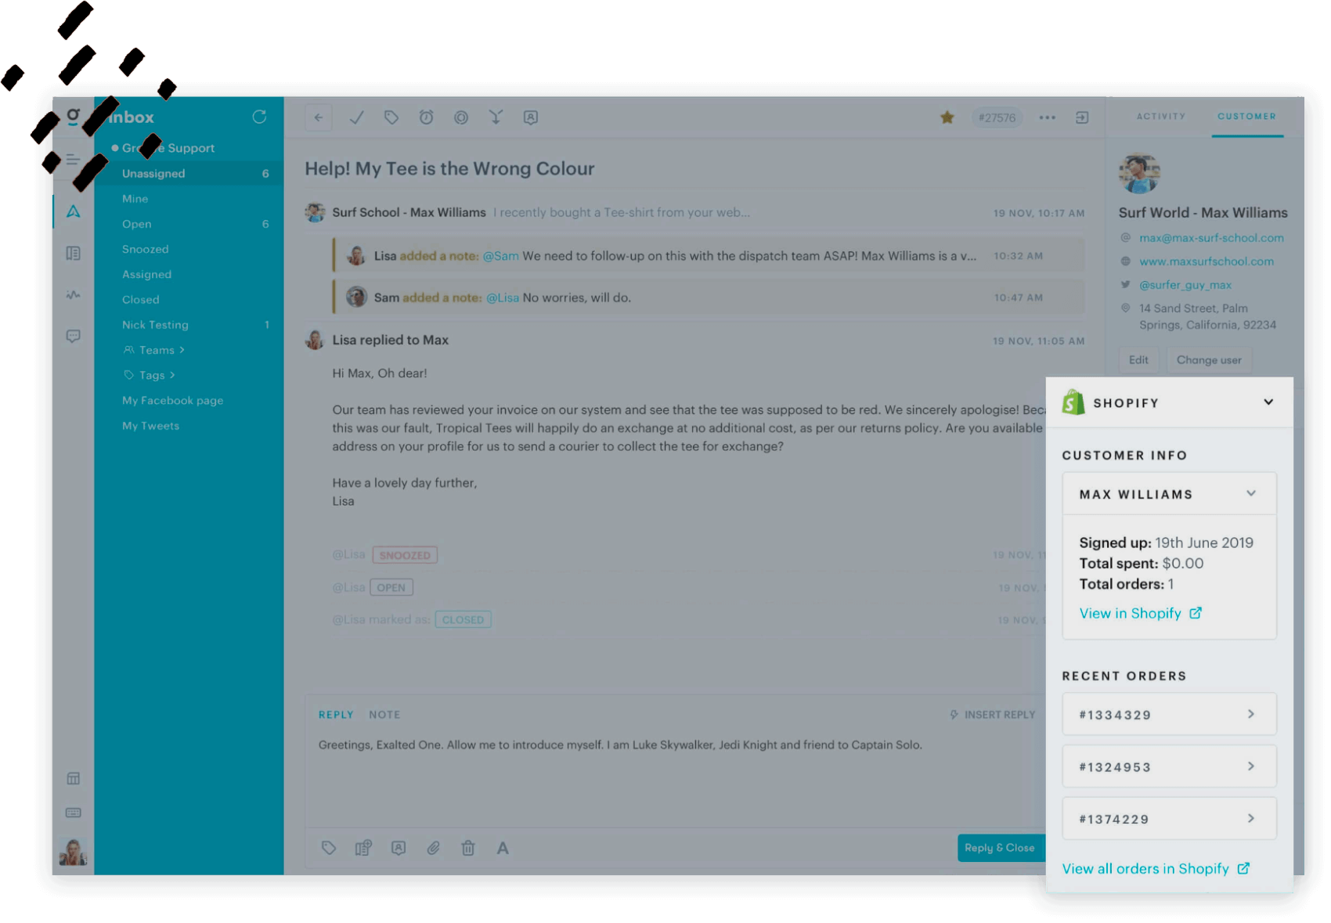Open @surfer_guy_max Twitter link
This screenshot has width=1331, height=923.
point(1185,285)
